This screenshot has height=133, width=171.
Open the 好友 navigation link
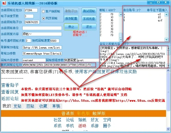tap(95, 120)
